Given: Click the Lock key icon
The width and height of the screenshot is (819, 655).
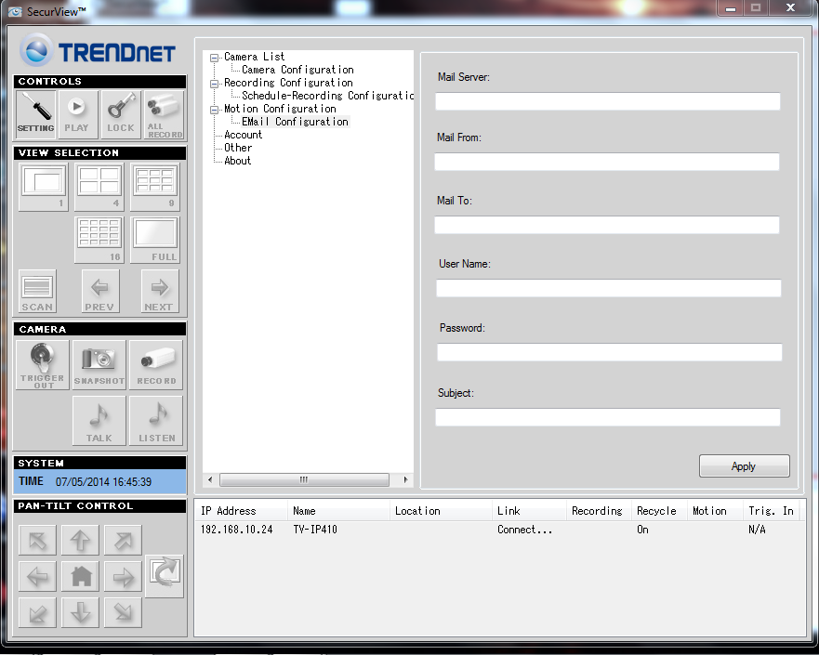Looking at the screenshot, I should pyautogui.click(x=121, y=114).
